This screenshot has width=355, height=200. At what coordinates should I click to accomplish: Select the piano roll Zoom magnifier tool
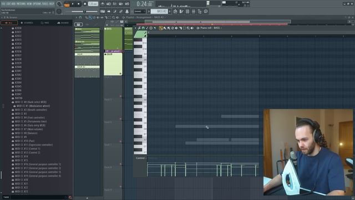pos(188,28)
